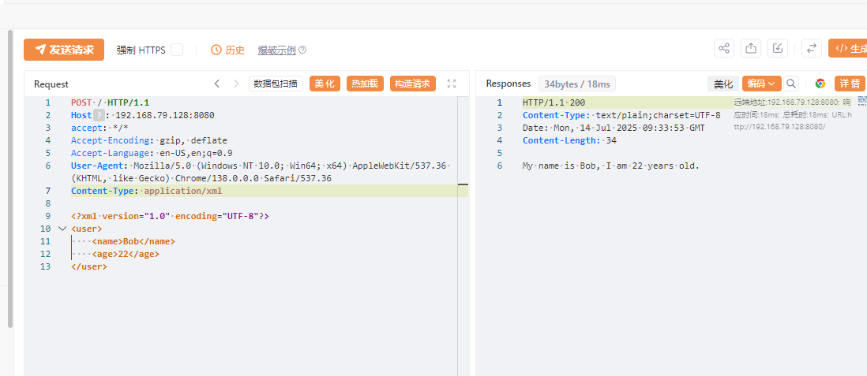Image resolution: width=867 pixels, height=376 pixels.
Task: Click the 详情 button in Responses
Action: (850, 84)
